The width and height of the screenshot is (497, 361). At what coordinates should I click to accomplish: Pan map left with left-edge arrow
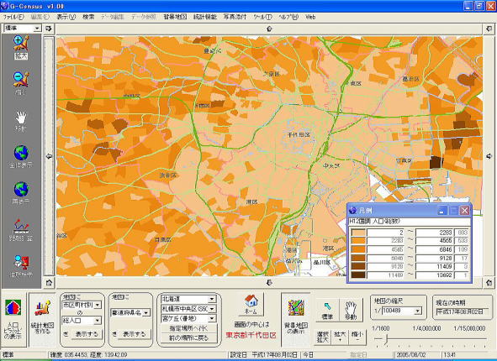(49, 156)
